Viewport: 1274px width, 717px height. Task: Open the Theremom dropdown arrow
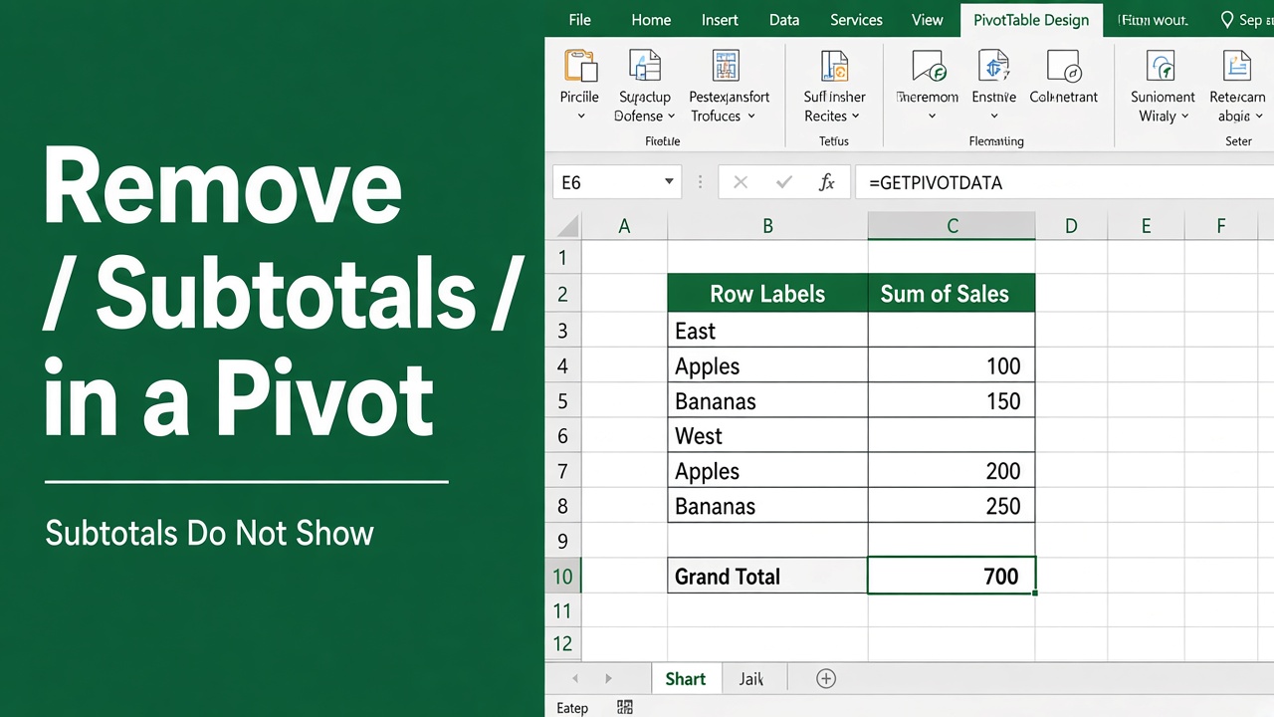(x=932, y=116)
